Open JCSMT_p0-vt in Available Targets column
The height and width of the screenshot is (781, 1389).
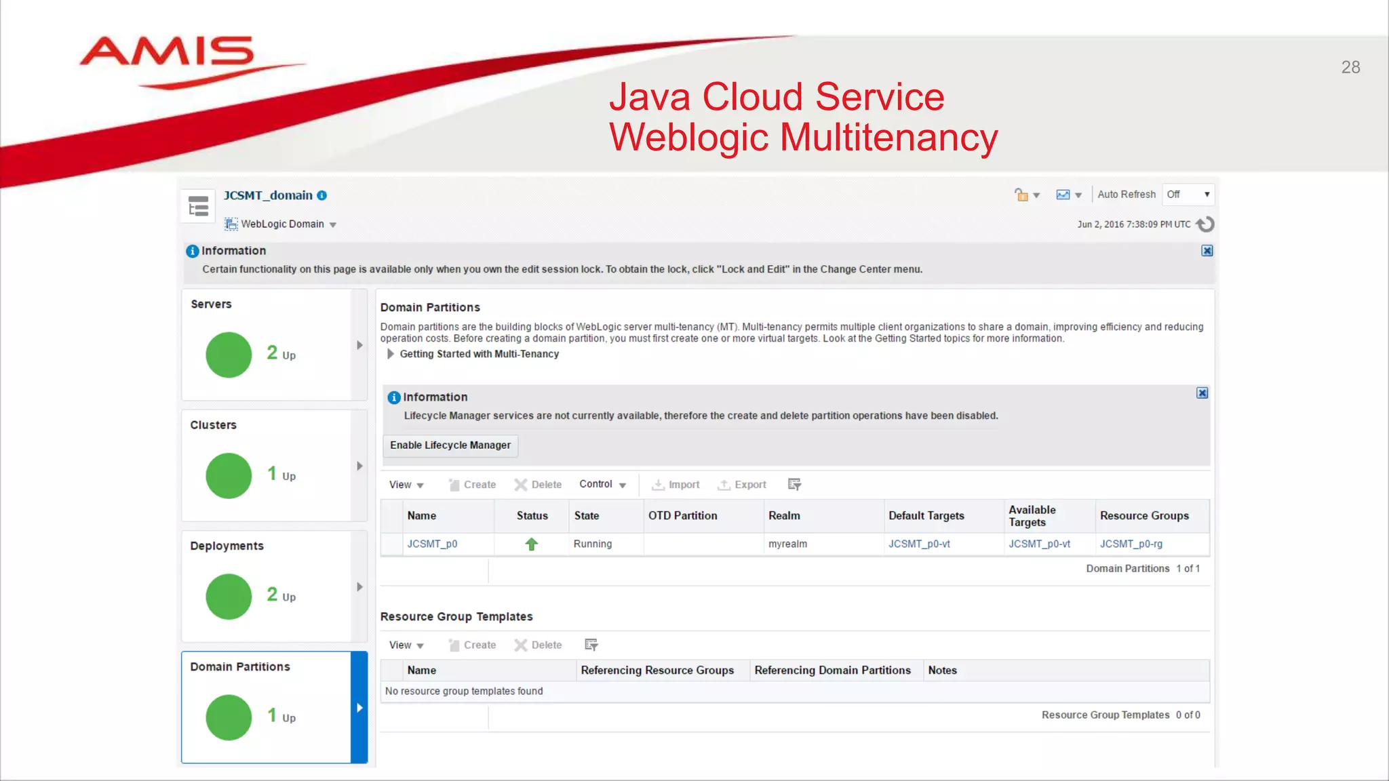[x=1039, y=544]
